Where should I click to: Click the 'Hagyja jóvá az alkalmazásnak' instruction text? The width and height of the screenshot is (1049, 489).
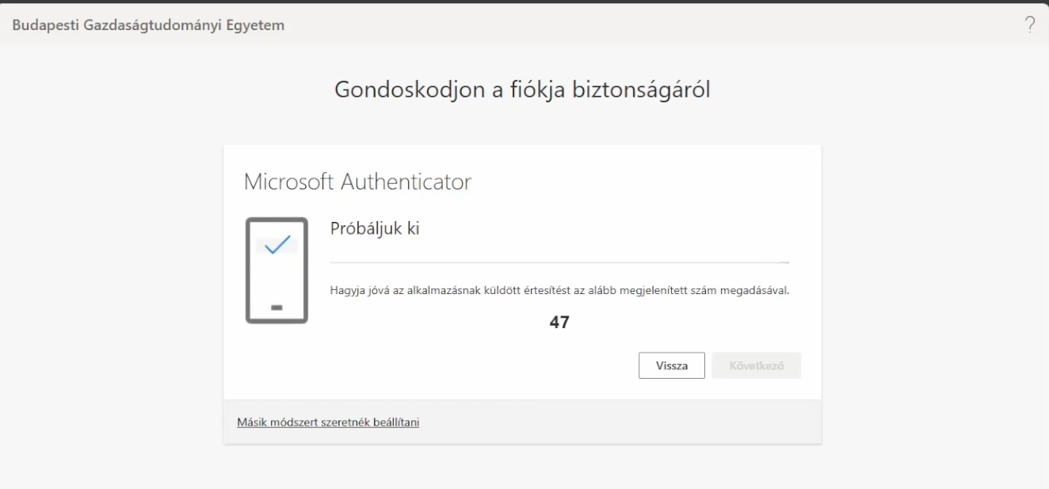coord(559,290)
